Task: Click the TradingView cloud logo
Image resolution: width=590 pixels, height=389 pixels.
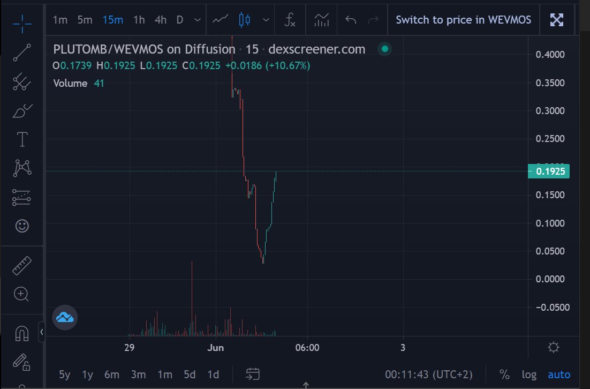Action: (65, 317)
